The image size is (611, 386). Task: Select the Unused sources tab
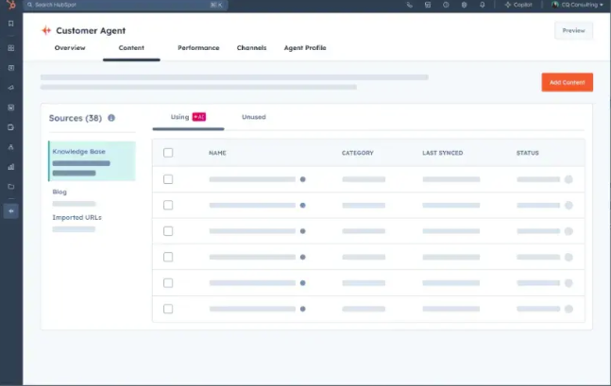coord(254,117)
